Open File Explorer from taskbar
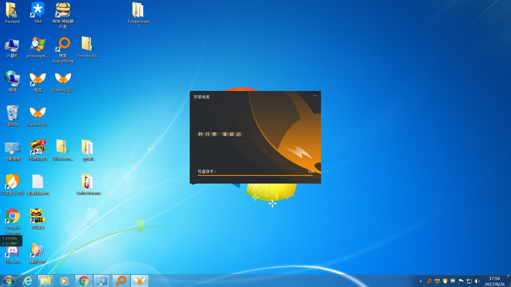This screenshot has width=511, height=287. 46,281
